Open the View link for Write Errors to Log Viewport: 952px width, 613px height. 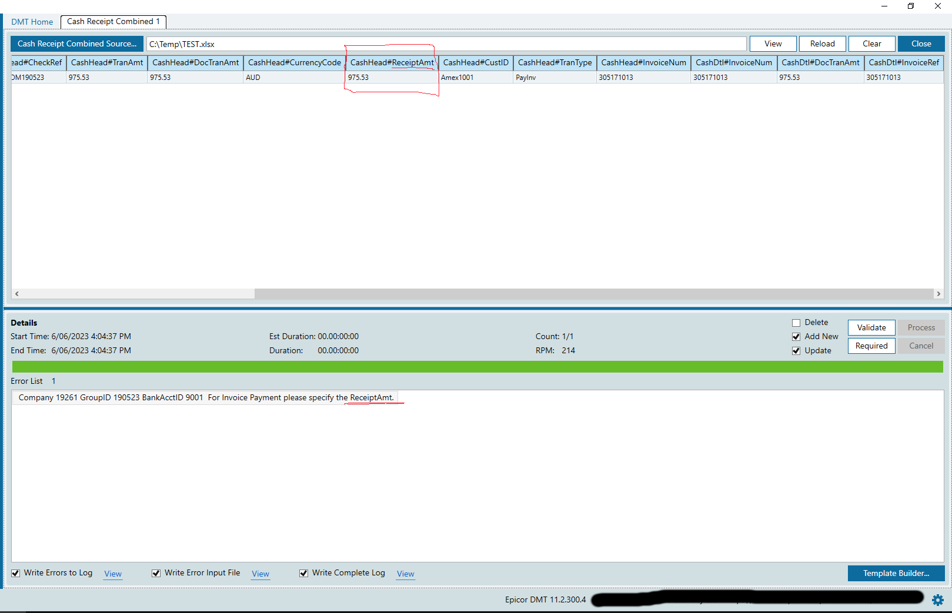(113, 574)
